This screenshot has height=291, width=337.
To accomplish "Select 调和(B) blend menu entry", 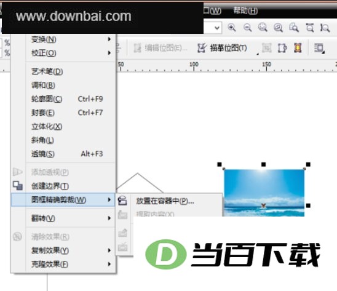I will (71, 85).
